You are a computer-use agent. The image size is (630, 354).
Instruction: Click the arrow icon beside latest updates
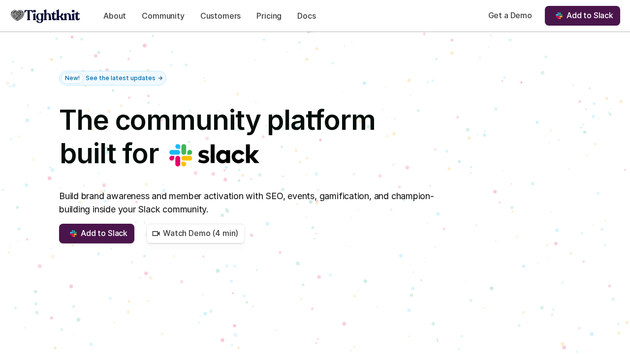click(160, 78)
